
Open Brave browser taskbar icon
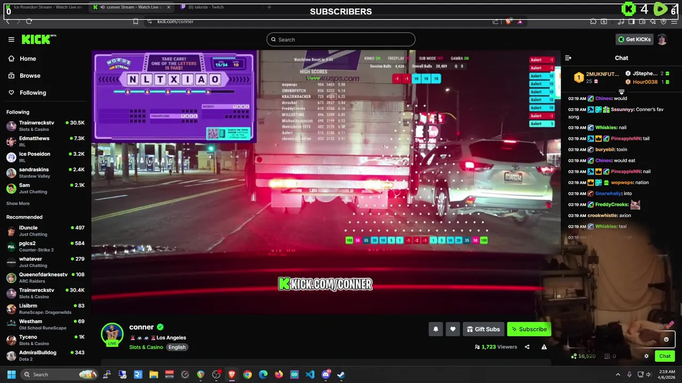pos(232,374)
